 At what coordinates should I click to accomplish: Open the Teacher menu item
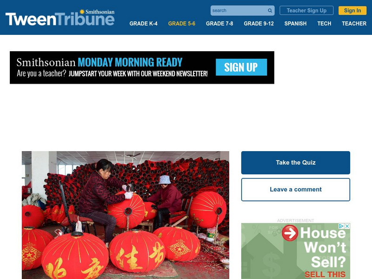(x=354, y=24)
